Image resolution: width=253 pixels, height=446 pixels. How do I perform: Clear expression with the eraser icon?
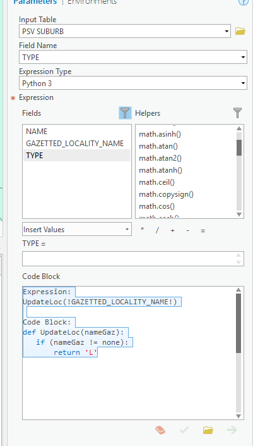[x=160, y=430]
